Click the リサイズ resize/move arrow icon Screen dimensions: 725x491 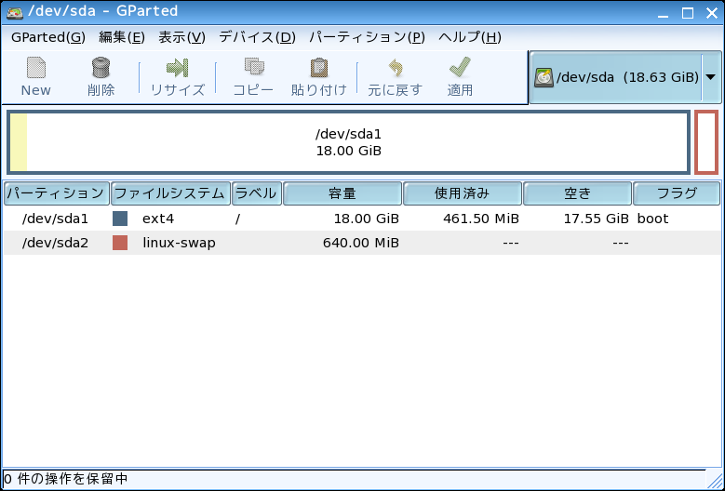coord(178,68)
